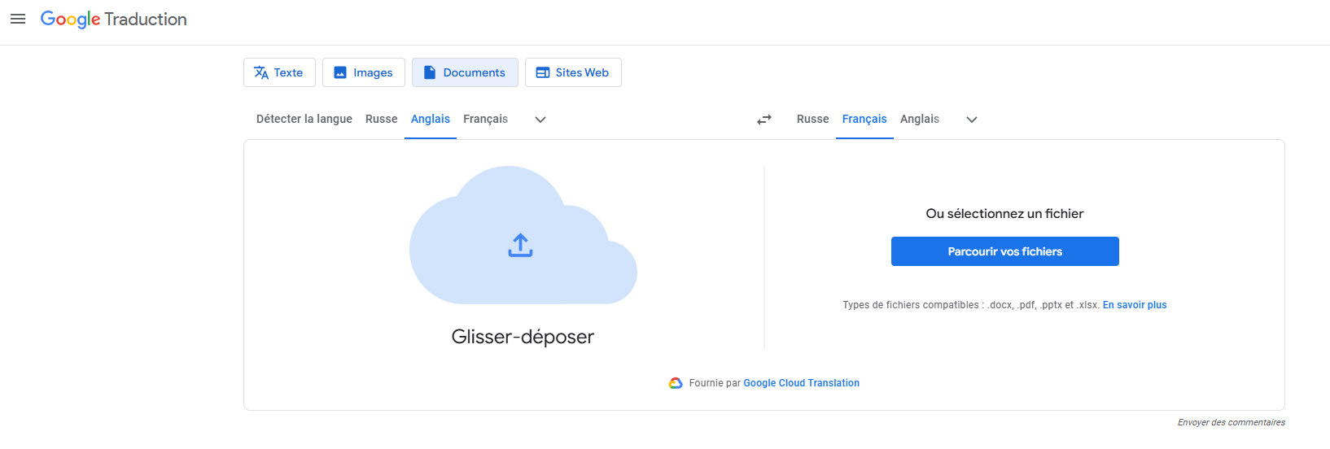The width and height of the screenshot is (1330, 449).
Task: Click Envoyer des commentaires
Action: point(1232,422)
